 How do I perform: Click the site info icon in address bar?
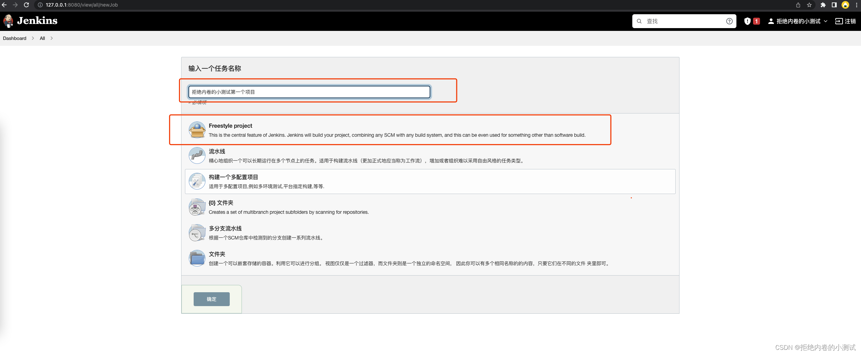point(40,5)
